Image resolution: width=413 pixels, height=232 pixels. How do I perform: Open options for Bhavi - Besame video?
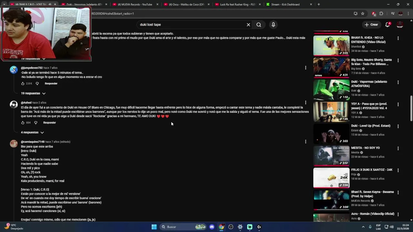click(398, 192)
